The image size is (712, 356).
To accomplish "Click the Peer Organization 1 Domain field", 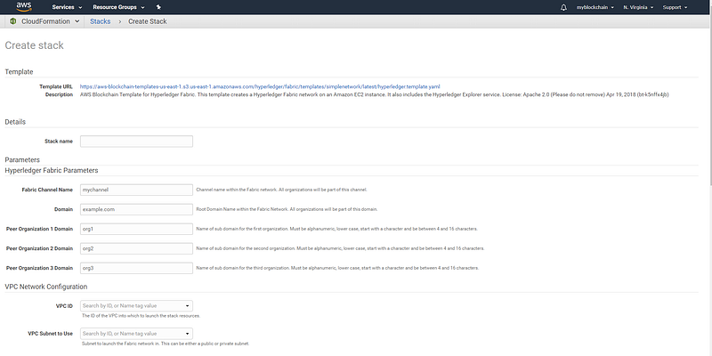I will point(137,229).
